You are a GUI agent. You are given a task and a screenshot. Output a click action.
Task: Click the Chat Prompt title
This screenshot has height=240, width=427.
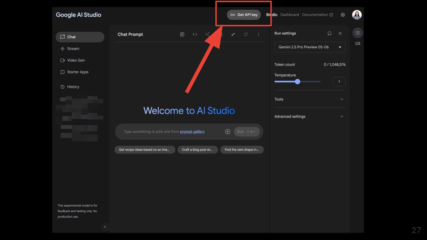130,34
